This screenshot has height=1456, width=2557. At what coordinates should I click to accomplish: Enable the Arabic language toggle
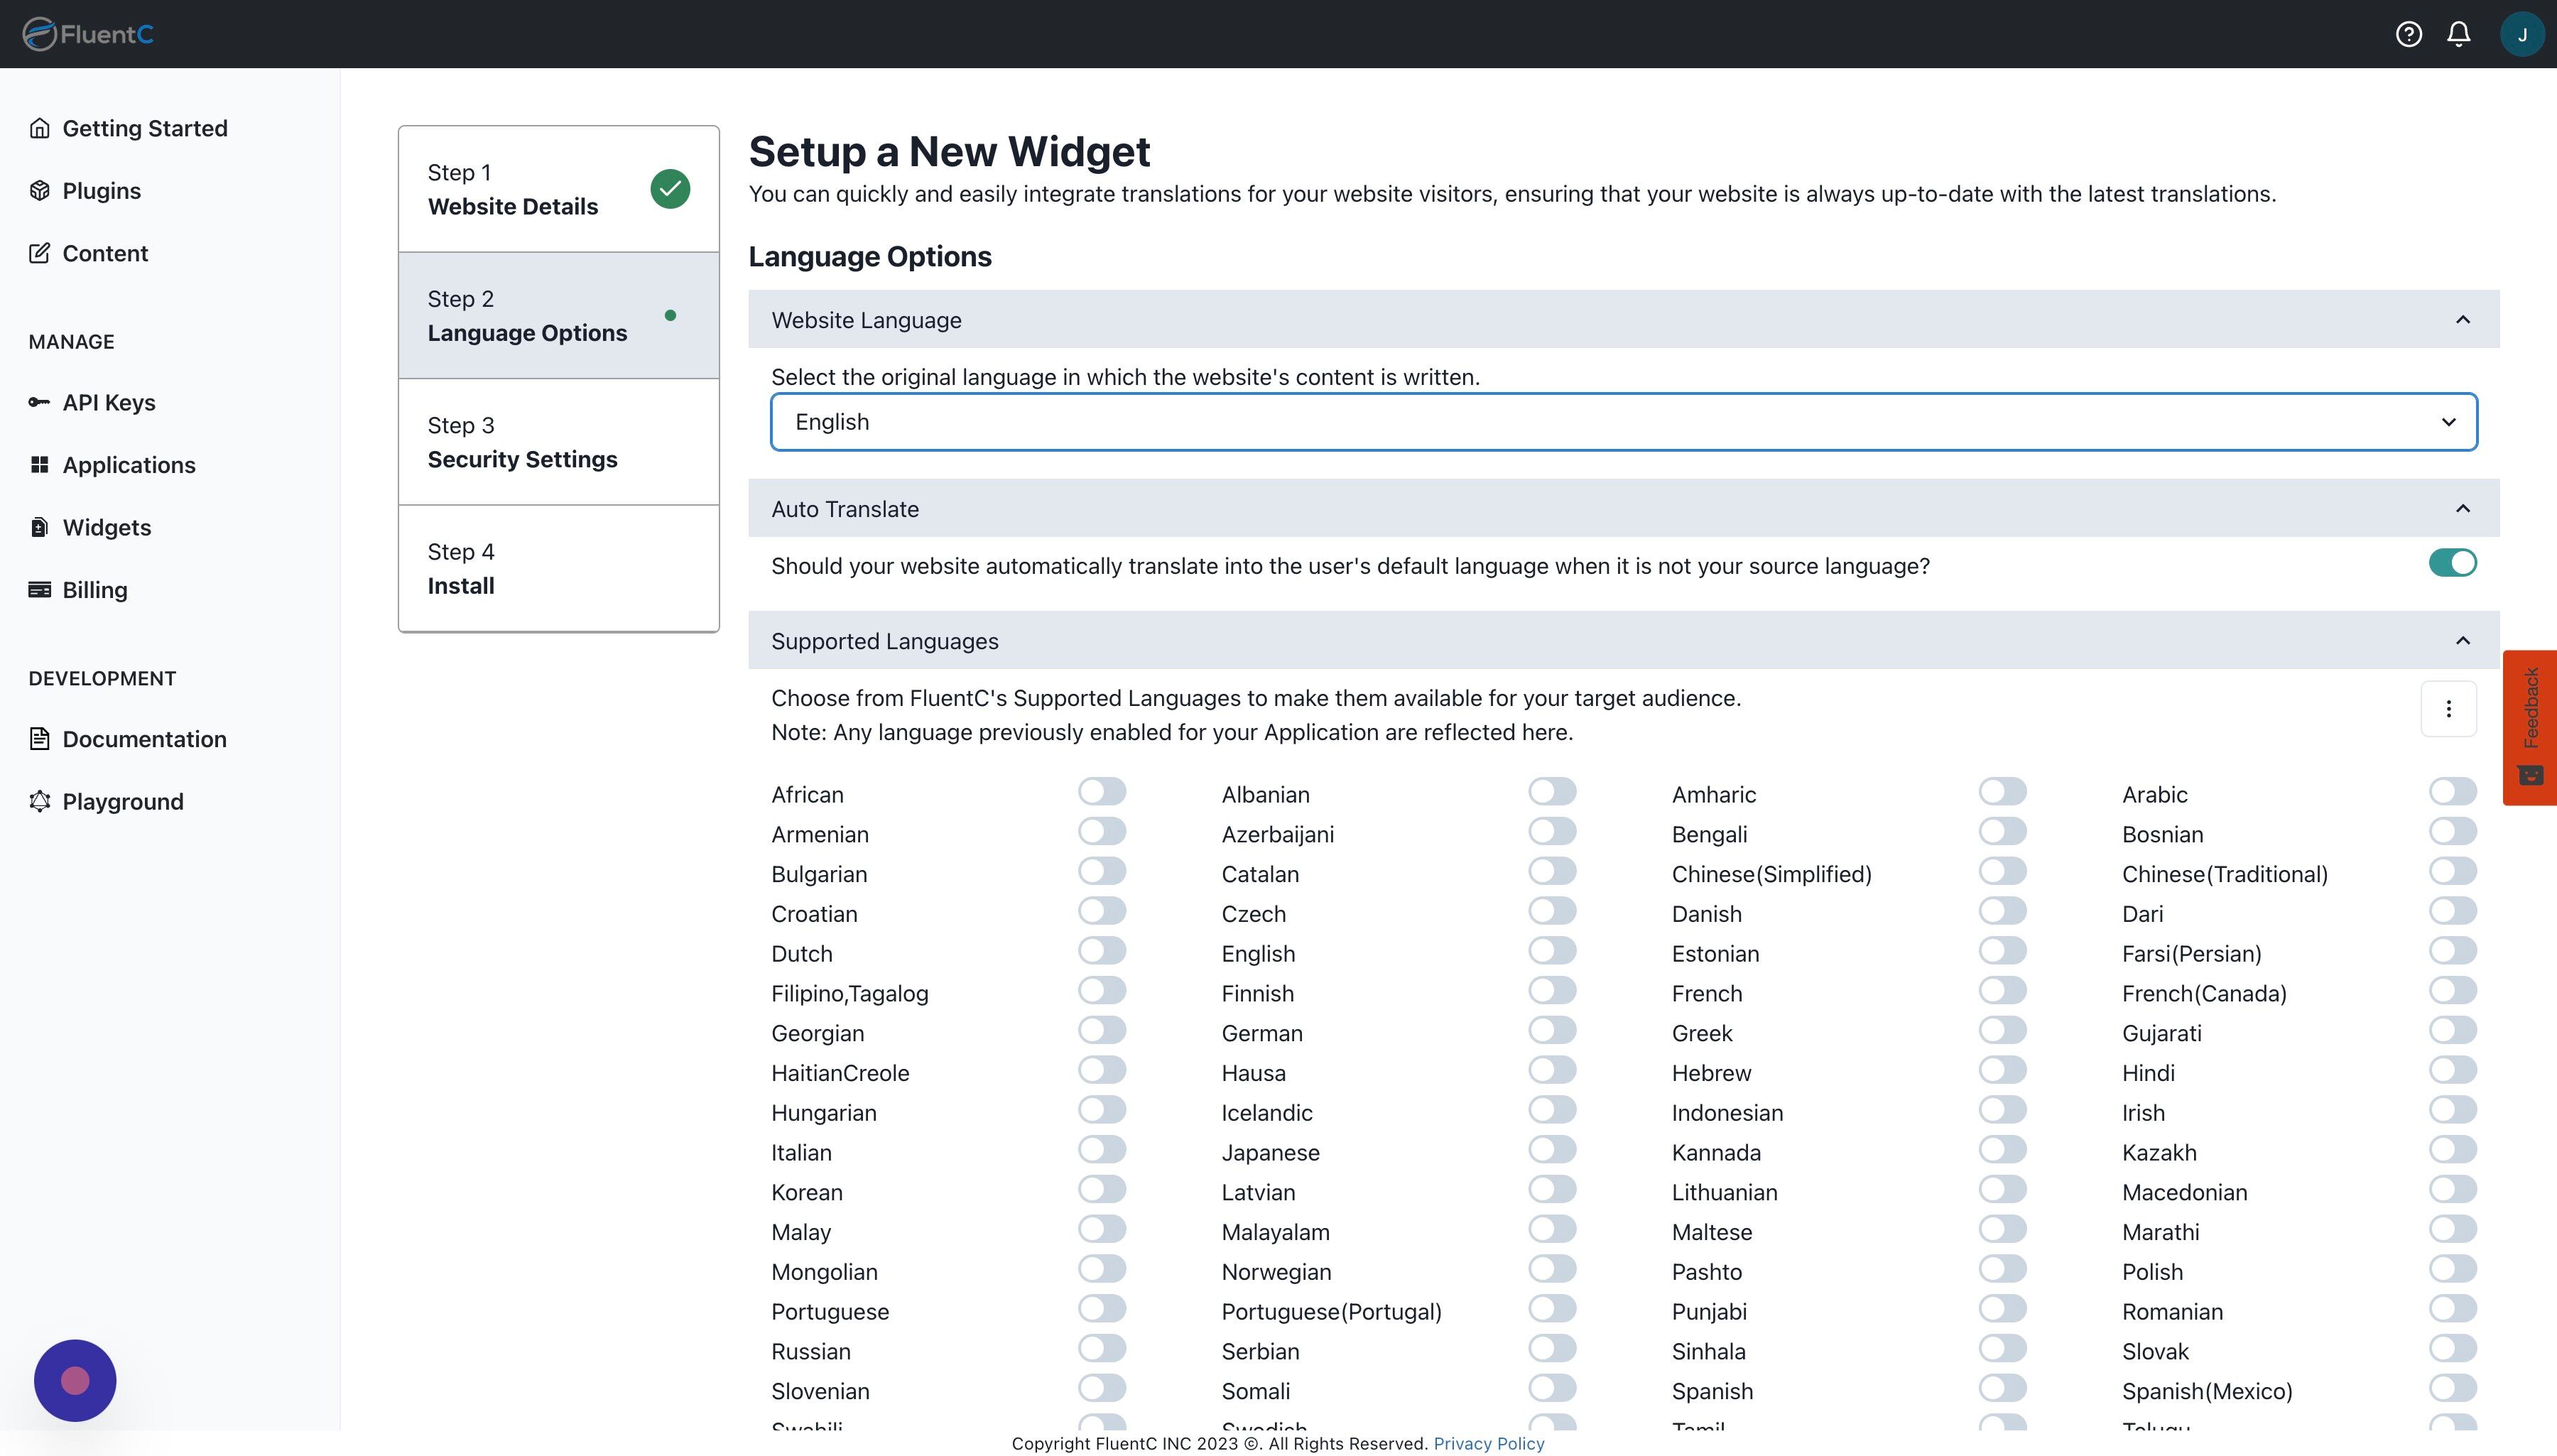pos(2452,792)
